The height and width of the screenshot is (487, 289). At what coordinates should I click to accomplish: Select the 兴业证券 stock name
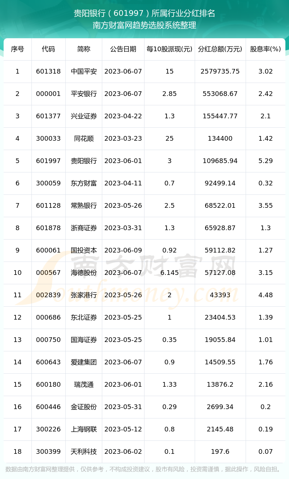point(84,116)
